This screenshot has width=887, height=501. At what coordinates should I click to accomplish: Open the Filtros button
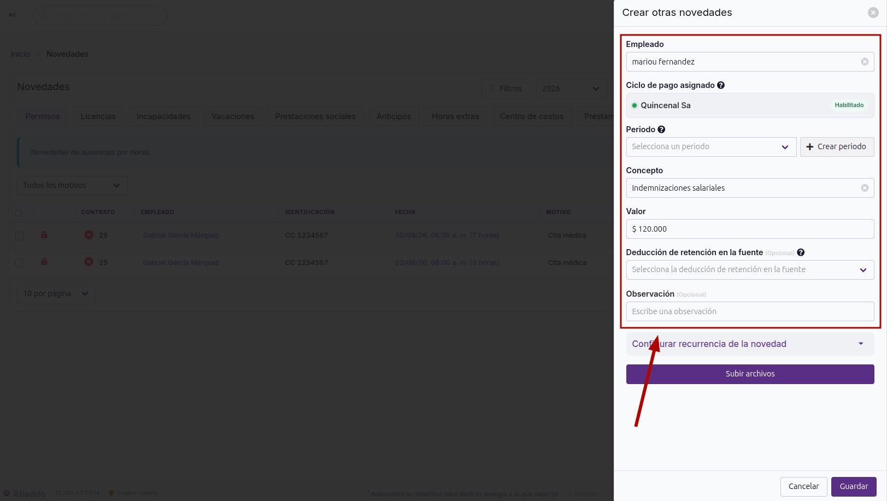pyautogui.click(x=506, y=89)
